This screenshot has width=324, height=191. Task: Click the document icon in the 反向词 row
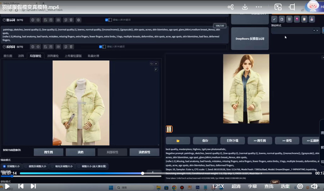[x=45, y=47]
